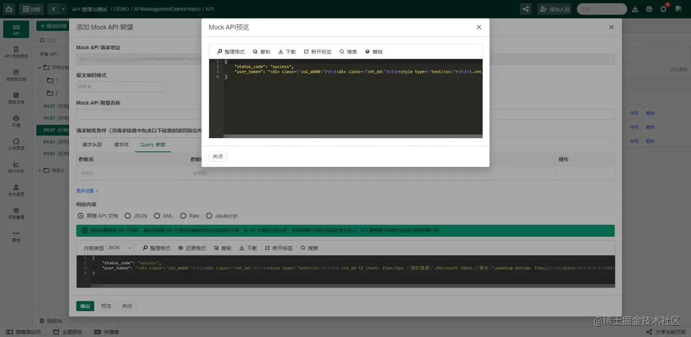691x337 pixels.
Task: Click the 添加分组 add group button
Action: (53, 26)
